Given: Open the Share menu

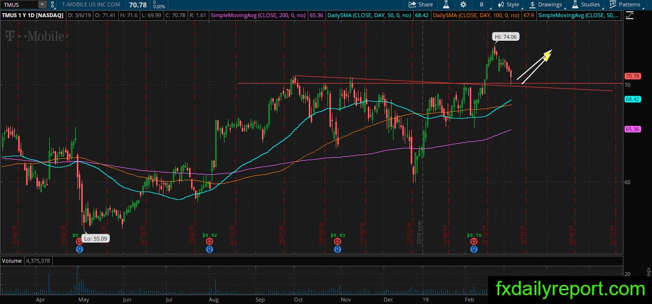Looking at the screenshot, I should point(421,4).
